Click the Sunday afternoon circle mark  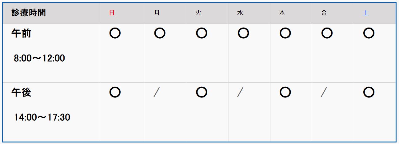tap(115, 92)
